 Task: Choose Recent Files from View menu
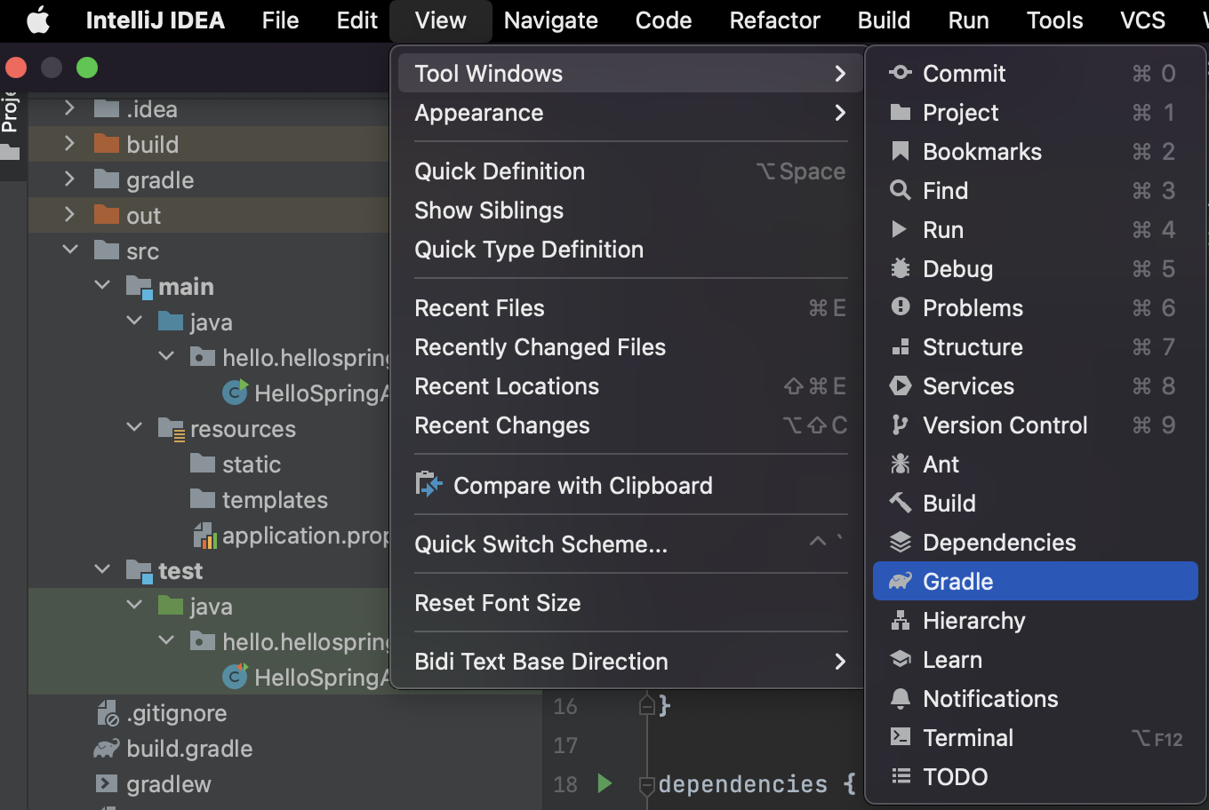point(480,308)
